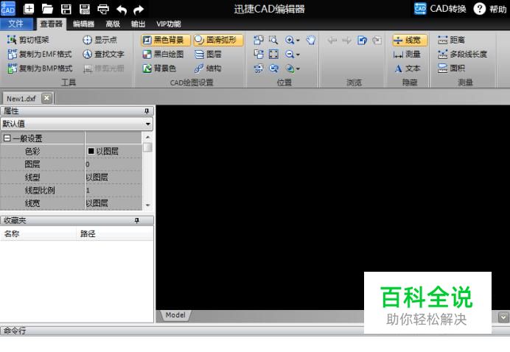Switch to the 高级 ribbon tab
510x352 pixels.
click(x=113, y=24)
